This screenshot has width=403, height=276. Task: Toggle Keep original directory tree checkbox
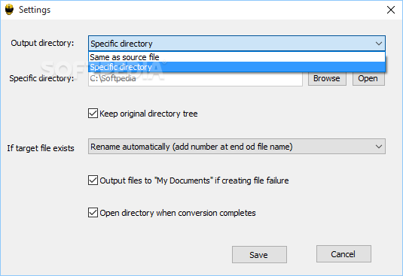(x=93, y=113)
